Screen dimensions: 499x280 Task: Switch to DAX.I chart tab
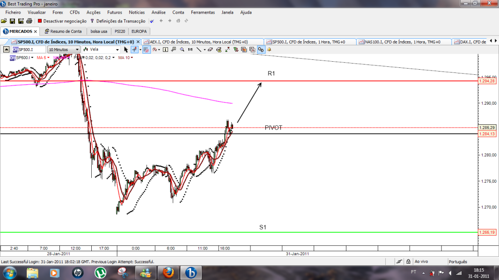click(470, 42)
